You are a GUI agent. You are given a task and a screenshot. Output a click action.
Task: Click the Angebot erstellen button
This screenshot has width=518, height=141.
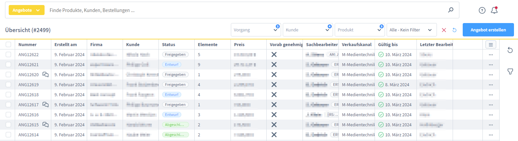coord(488,30)
